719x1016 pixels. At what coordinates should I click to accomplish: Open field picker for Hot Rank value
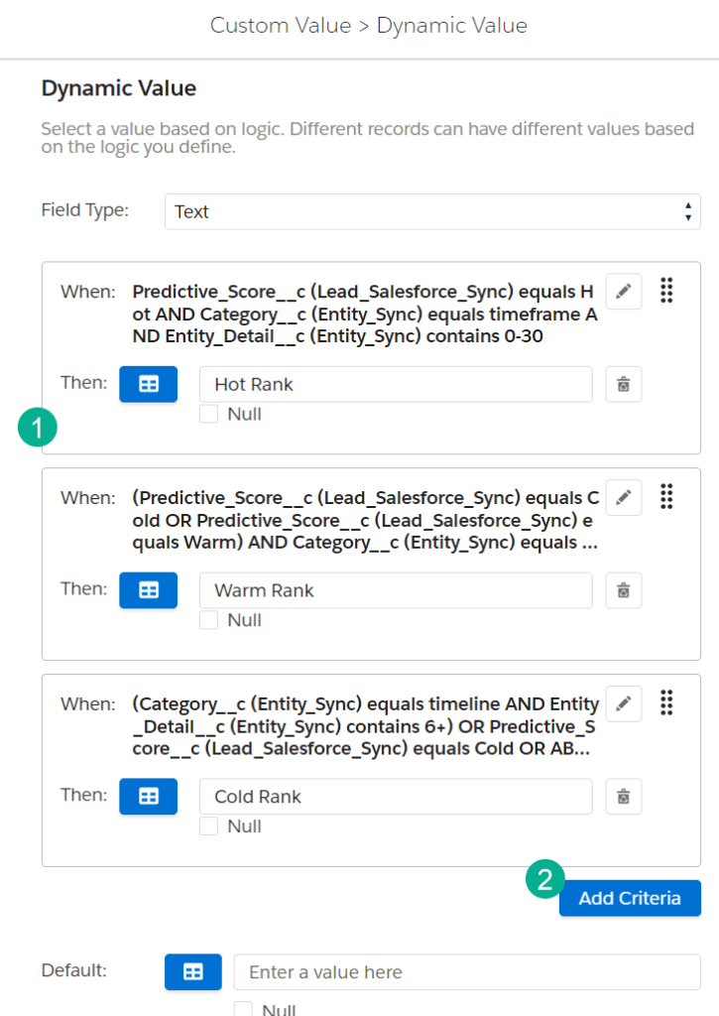pyautogui.click(x=148, y=384)
